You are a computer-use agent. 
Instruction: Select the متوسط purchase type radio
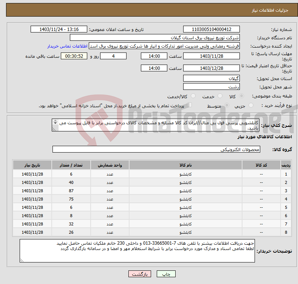pos(227,105)
